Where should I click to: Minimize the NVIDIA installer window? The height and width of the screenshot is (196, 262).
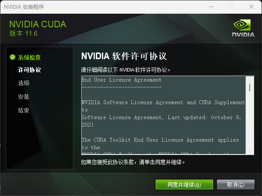(211, 7)
